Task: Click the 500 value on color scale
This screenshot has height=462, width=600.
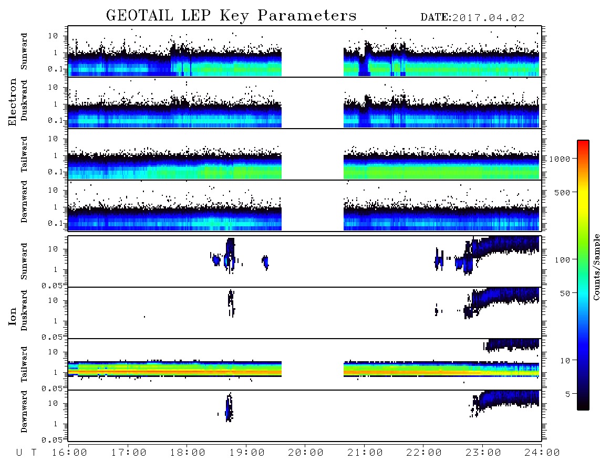Action: pos(562,192)
